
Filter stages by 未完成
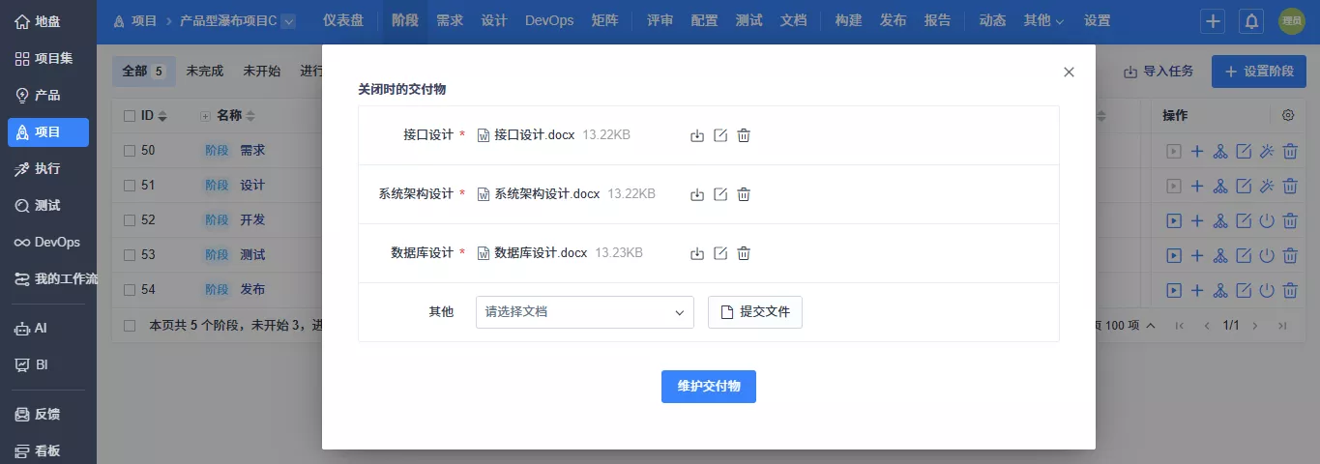(x=205, y=72)
